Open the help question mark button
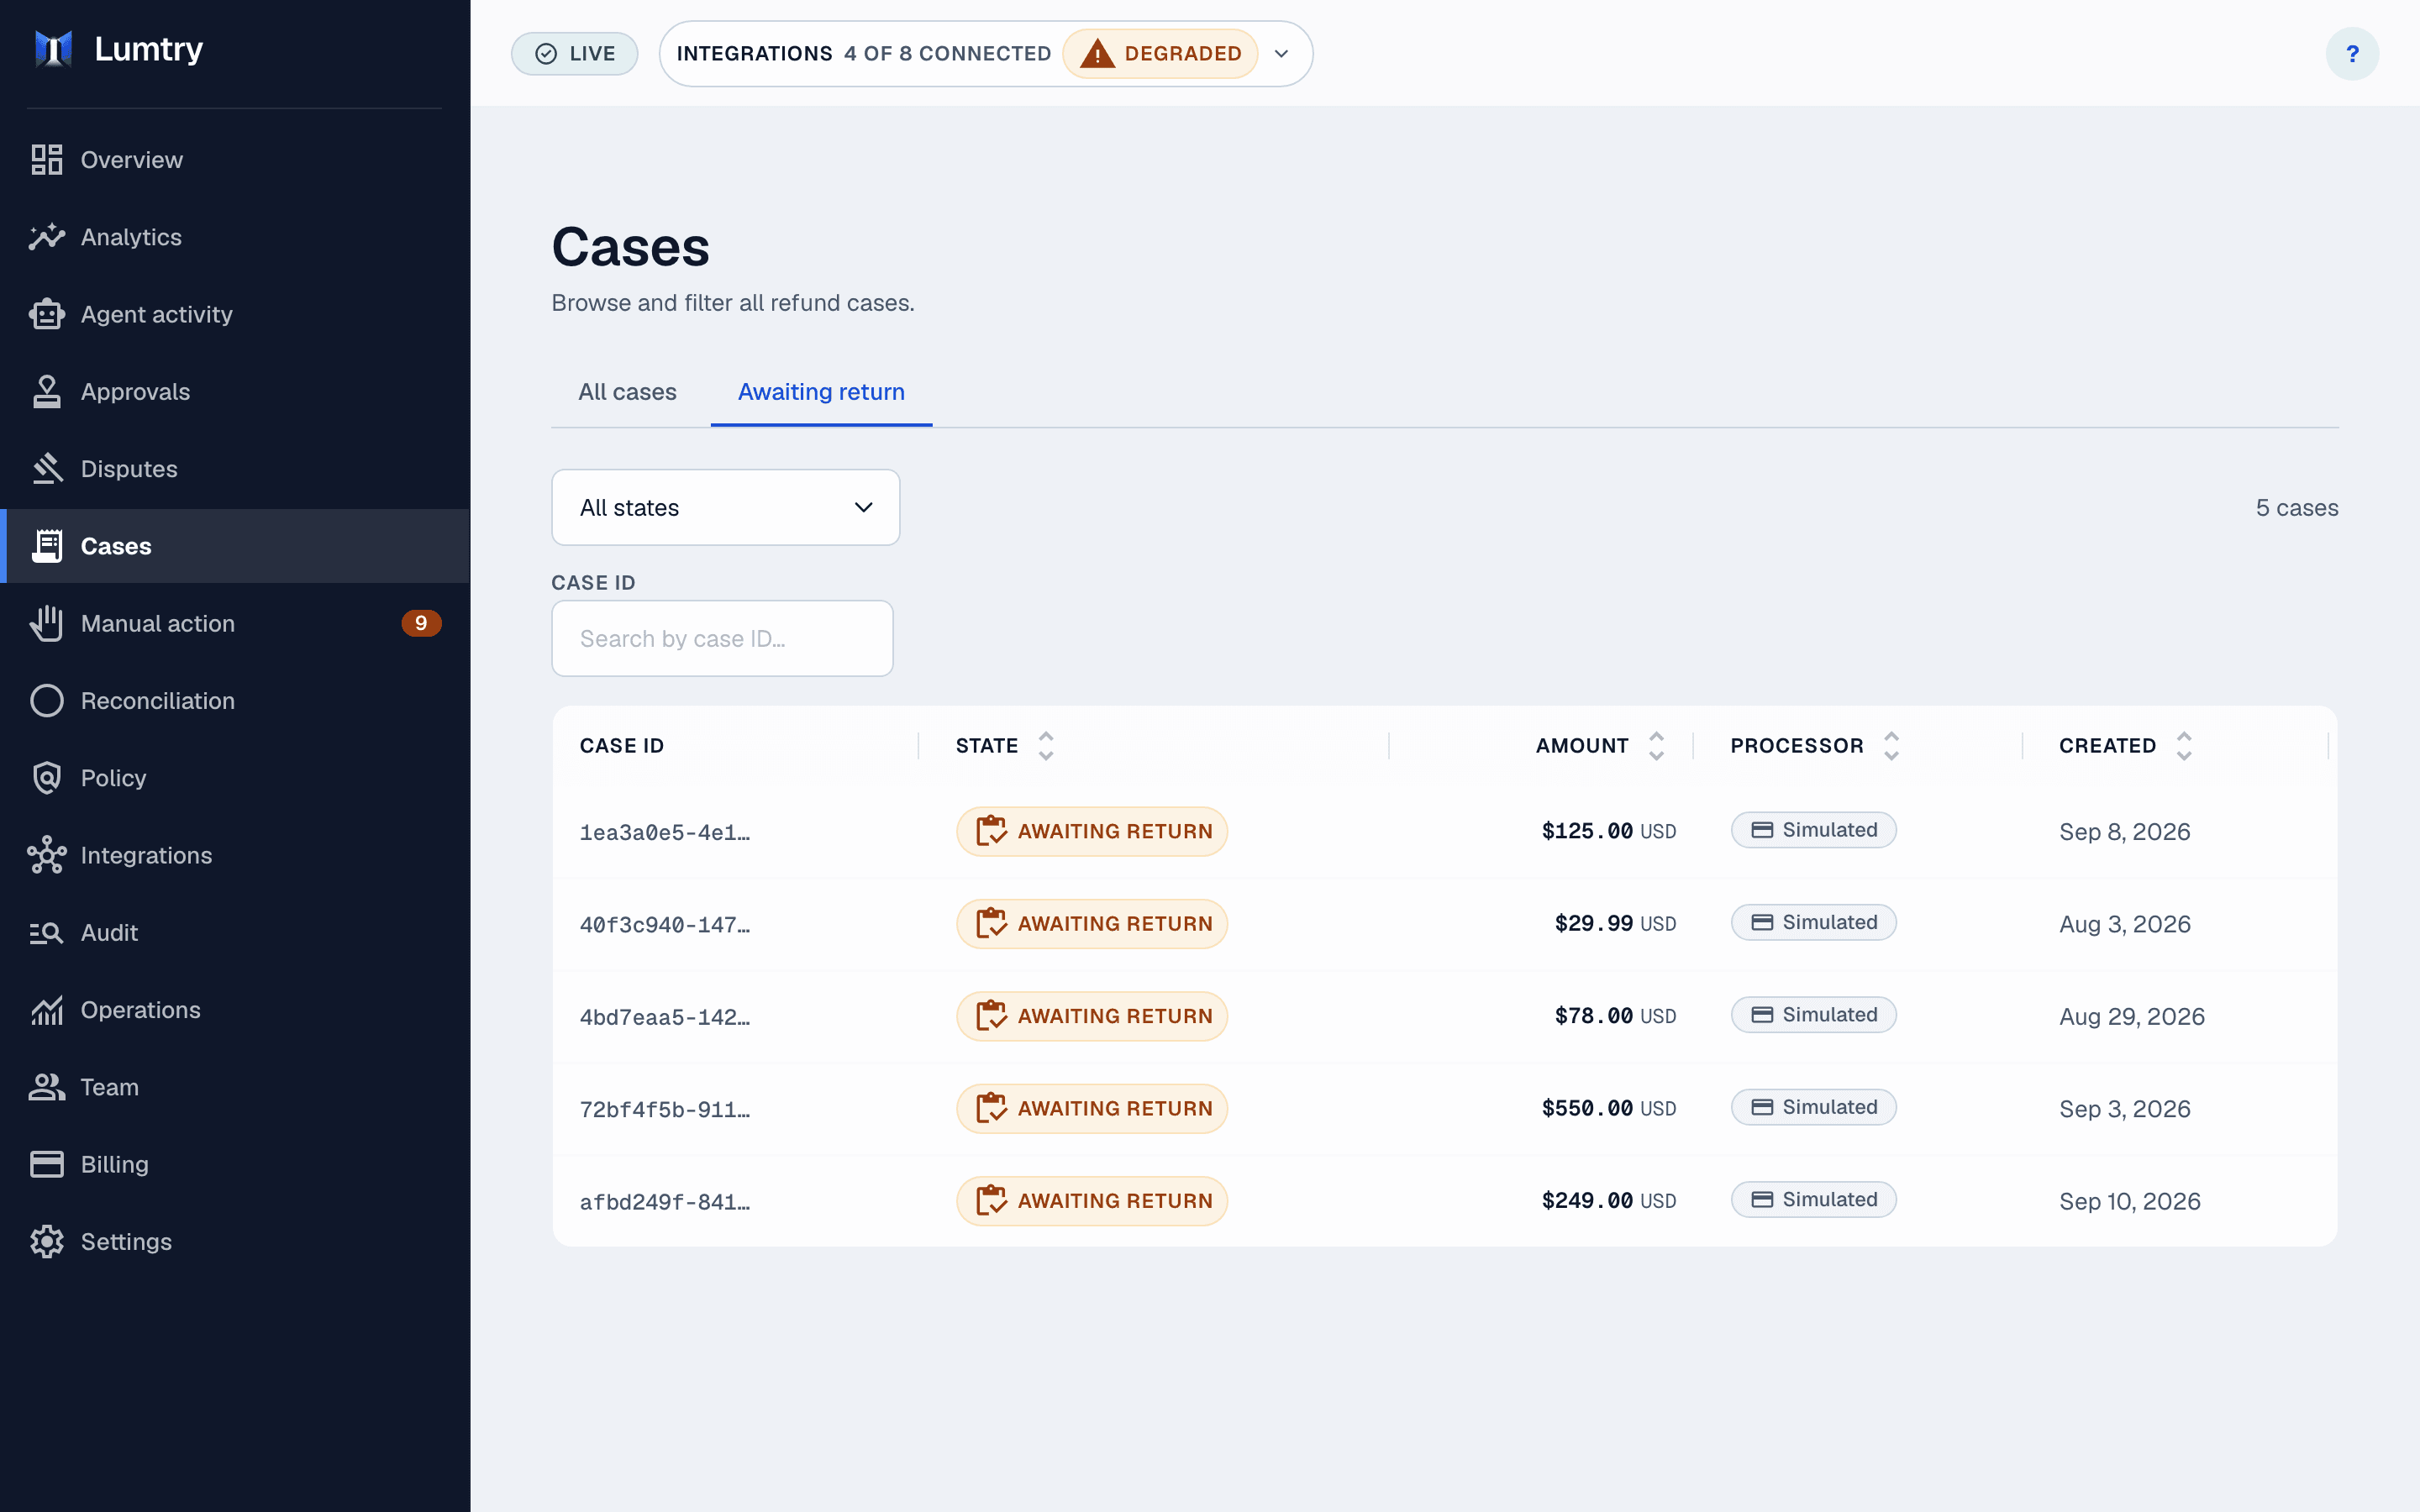Screen dimensions: 2420x1512 (2352, 54)
